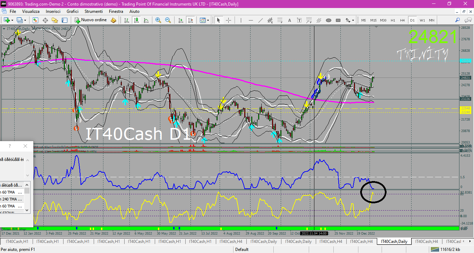Select the text A tool
This screenshot has height=253, width=474.
(290, 20)
